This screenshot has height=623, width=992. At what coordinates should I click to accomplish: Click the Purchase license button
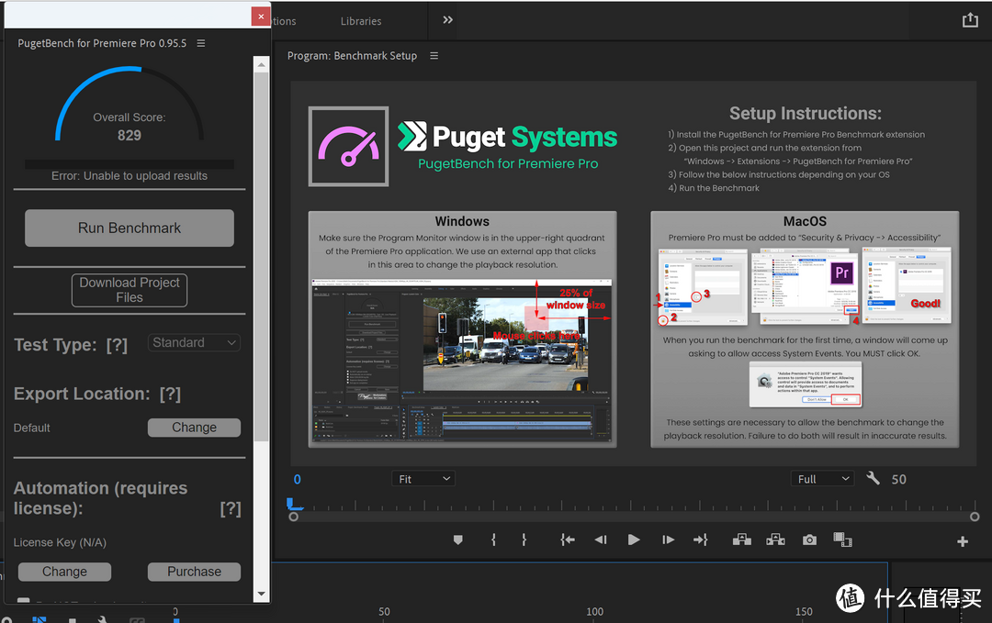pos(194,572)
